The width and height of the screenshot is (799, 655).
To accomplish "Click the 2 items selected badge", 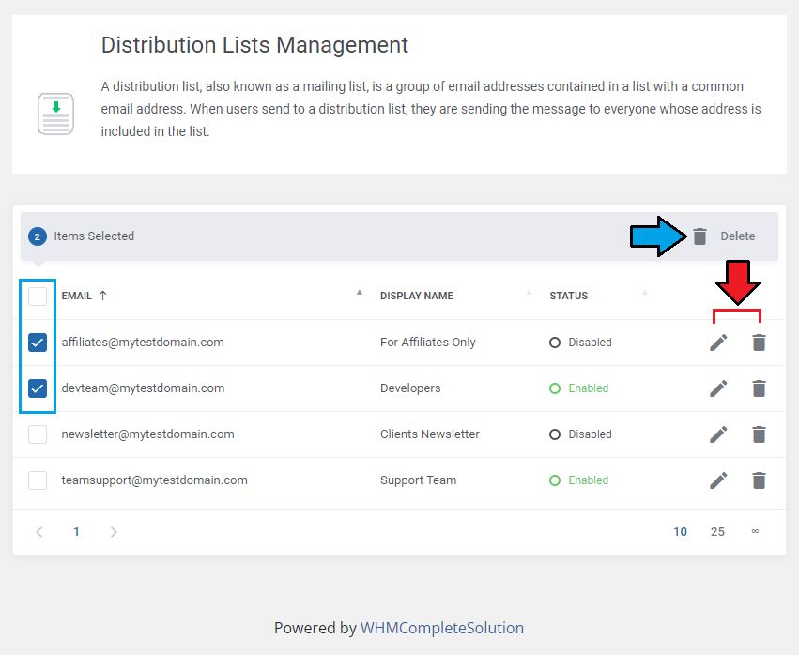I will (38, 236).
